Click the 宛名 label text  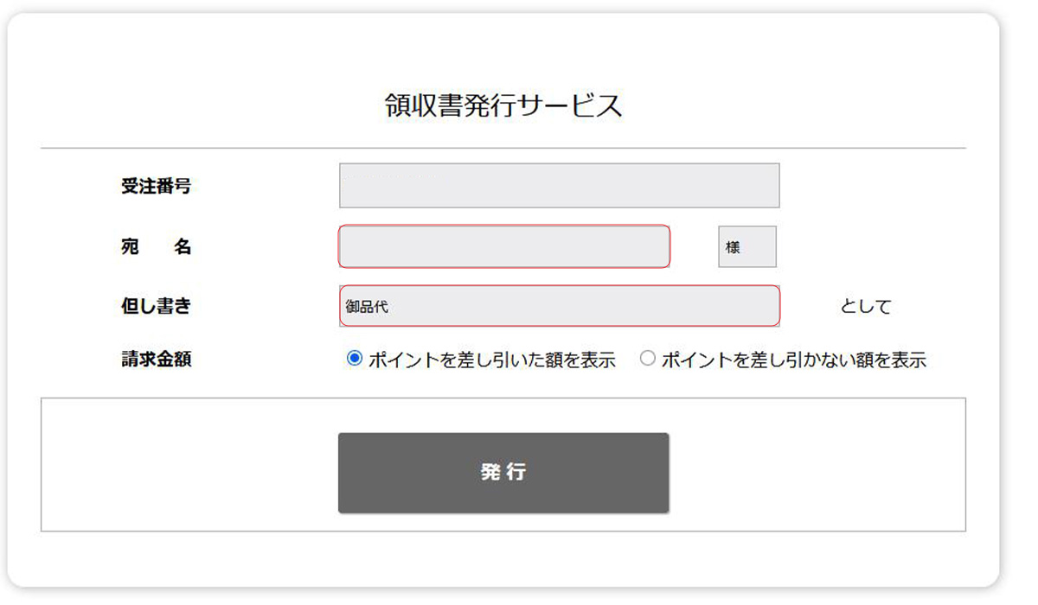pos(156,247)
